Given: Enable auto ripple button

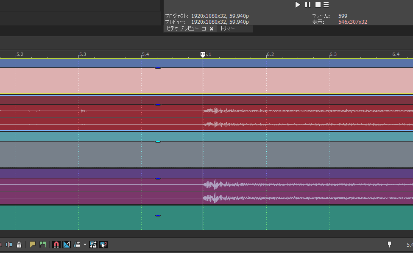Looking at the screenshot, I should coord(77,245).
